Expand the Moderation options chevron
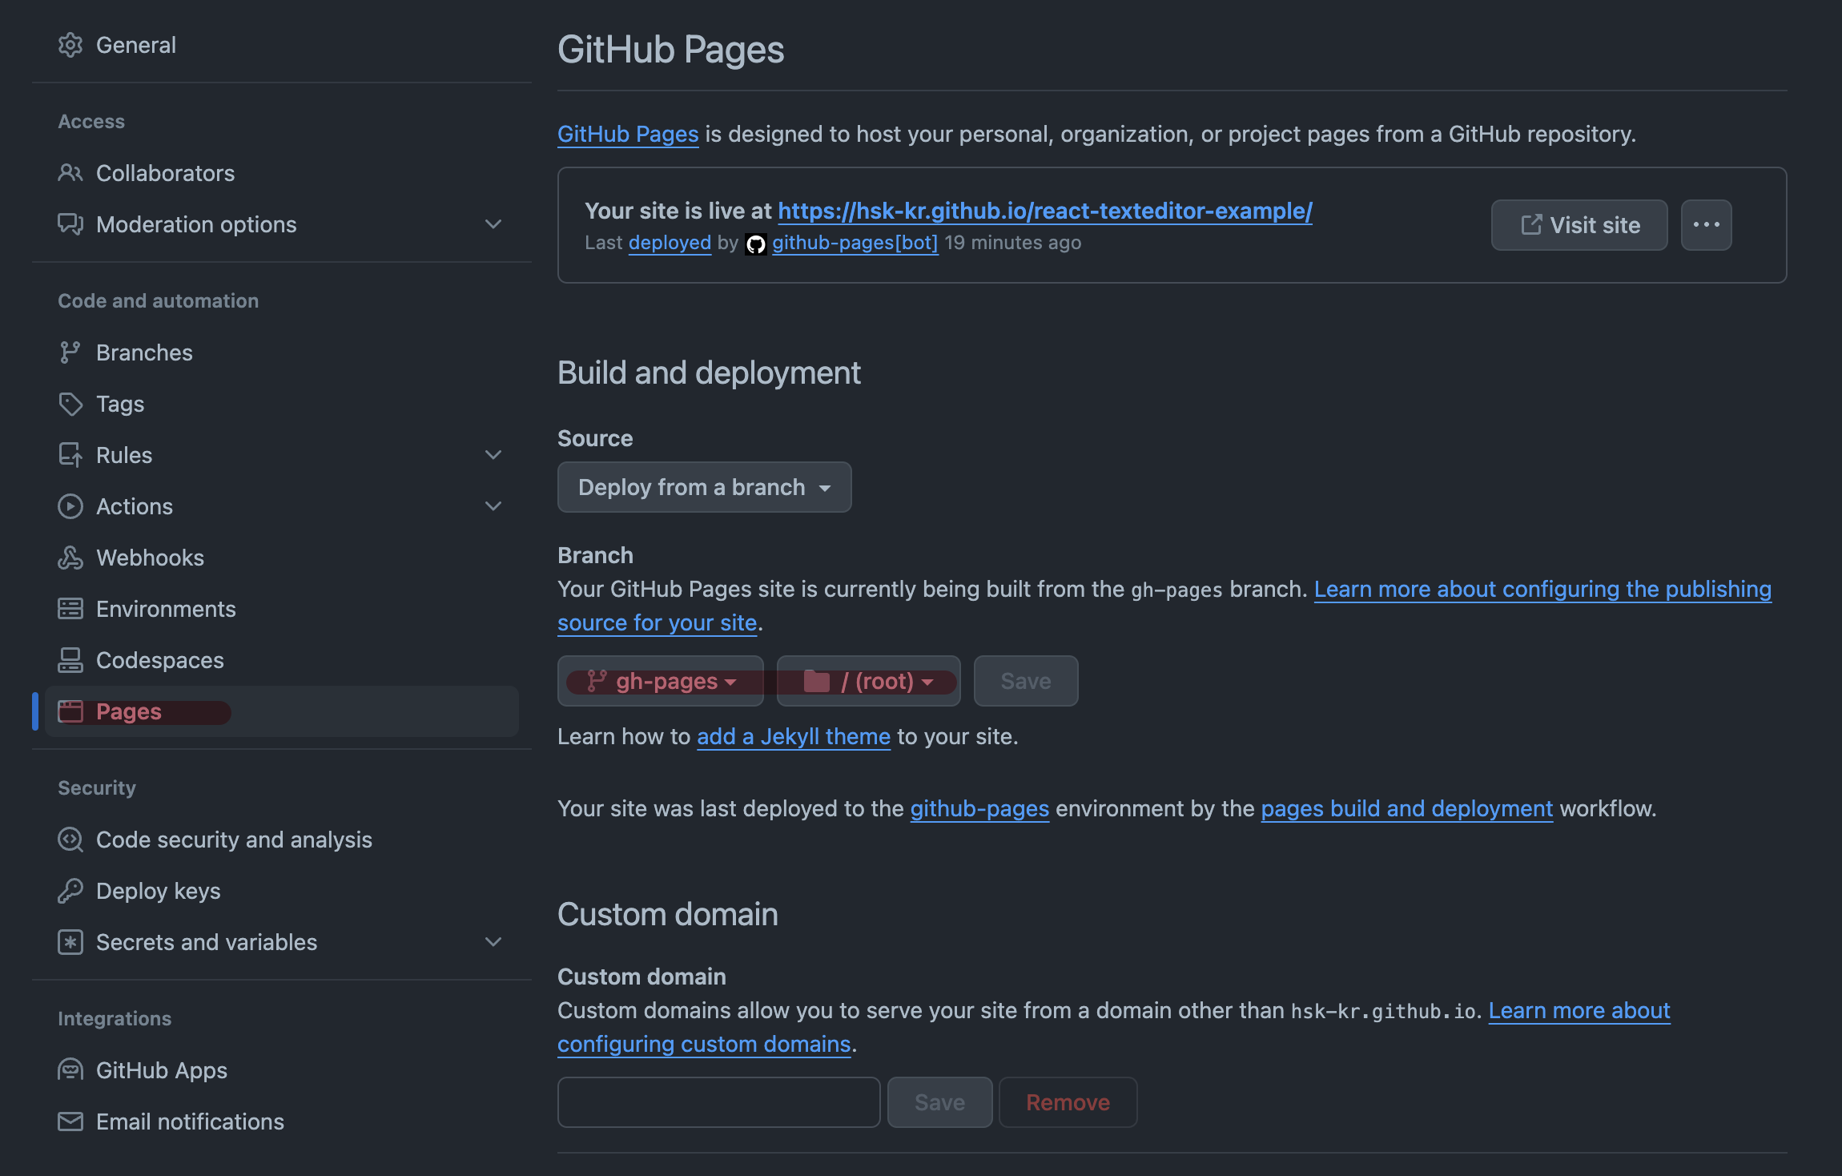The width and height of the screenshot is (1842, 1176). pos(493,224)
